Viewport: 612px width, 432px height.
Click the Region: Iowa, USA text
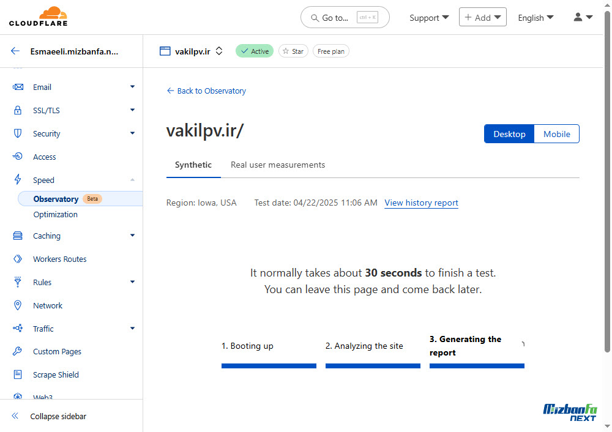[x=201, y=203]
